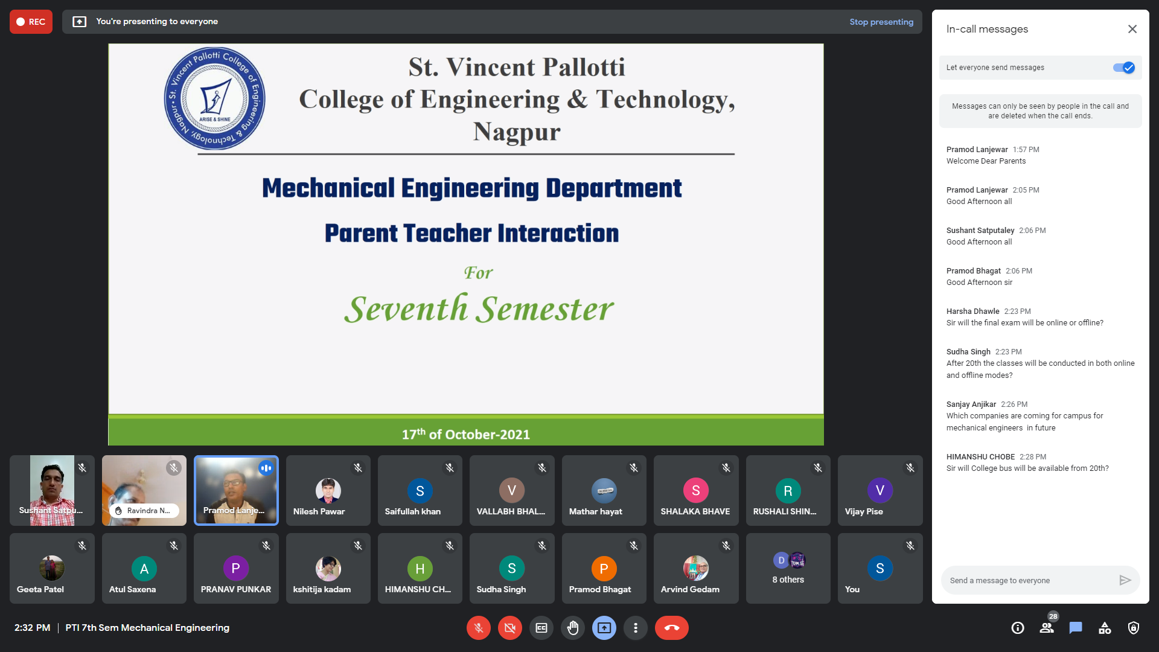Click the presenting screen icon in top banner
Image resolution: width=1159 pixels, height=652 pixels.
click(x=80, y=22)
